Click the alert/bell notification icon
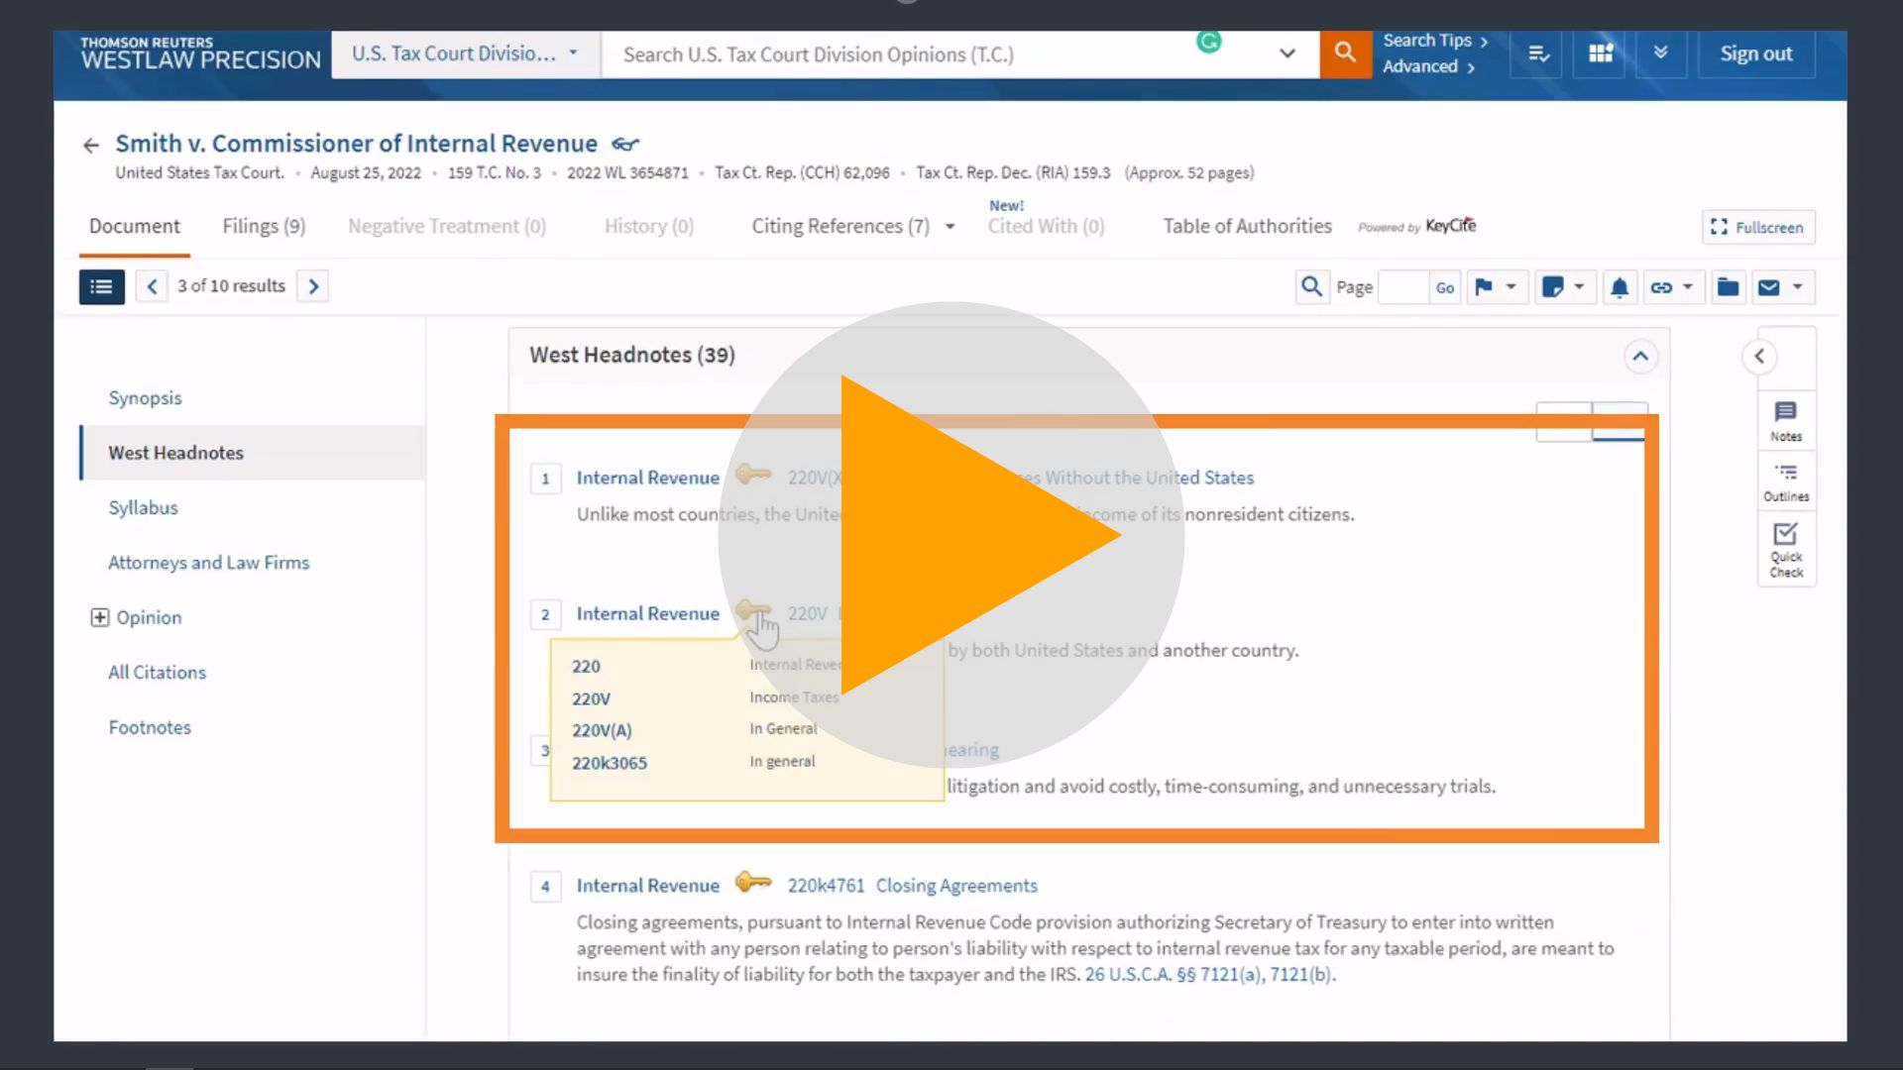This screenshot has height=1070, width=1903. click(1620, 284)
